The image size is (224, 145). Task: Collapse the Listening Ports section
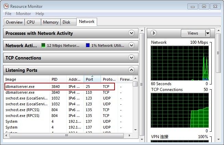(131, 70)
